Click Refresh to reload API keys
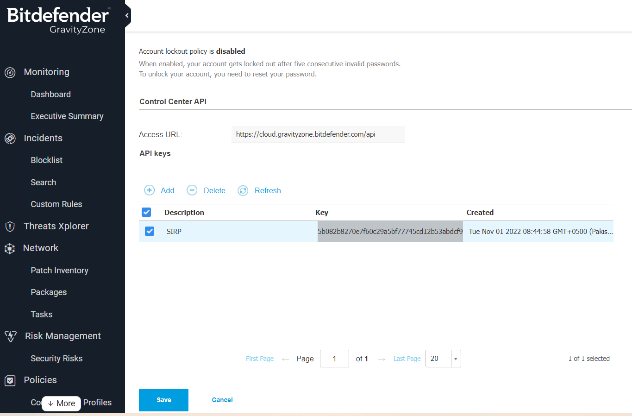The width and height of the screenshot is (632, 416). (268, 190)
